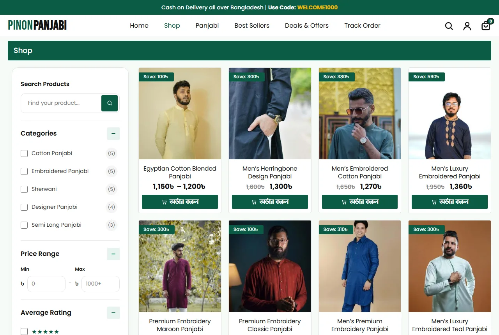Open Premium Embroidery Maroon Panjabi image
This screenshot has height=335, width=499.
pos(180,266)
